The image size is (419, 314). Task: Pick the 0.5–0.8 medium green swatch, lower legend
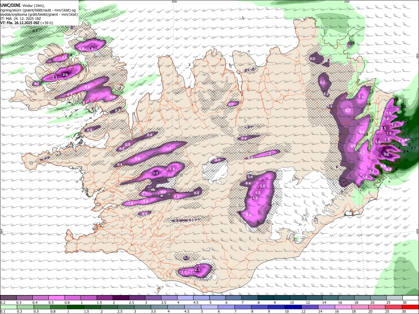42,307
